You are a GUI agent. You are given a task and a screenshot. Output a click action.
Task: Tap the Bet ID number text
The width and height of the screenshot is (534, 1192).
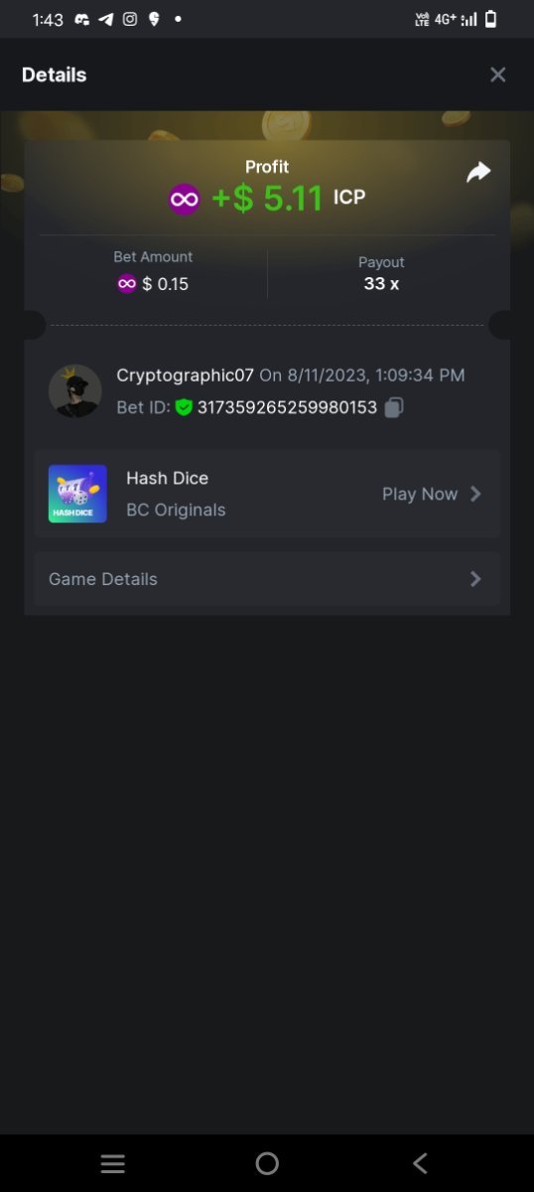pos(287,407)
